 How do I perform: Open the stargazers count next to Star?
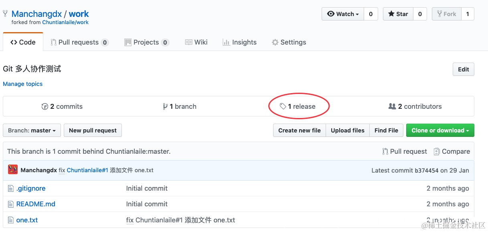420,14
